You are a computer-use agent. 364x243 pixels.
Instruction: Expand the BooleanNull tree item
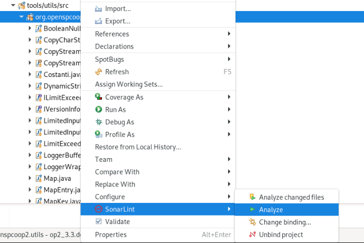point(30,28)
